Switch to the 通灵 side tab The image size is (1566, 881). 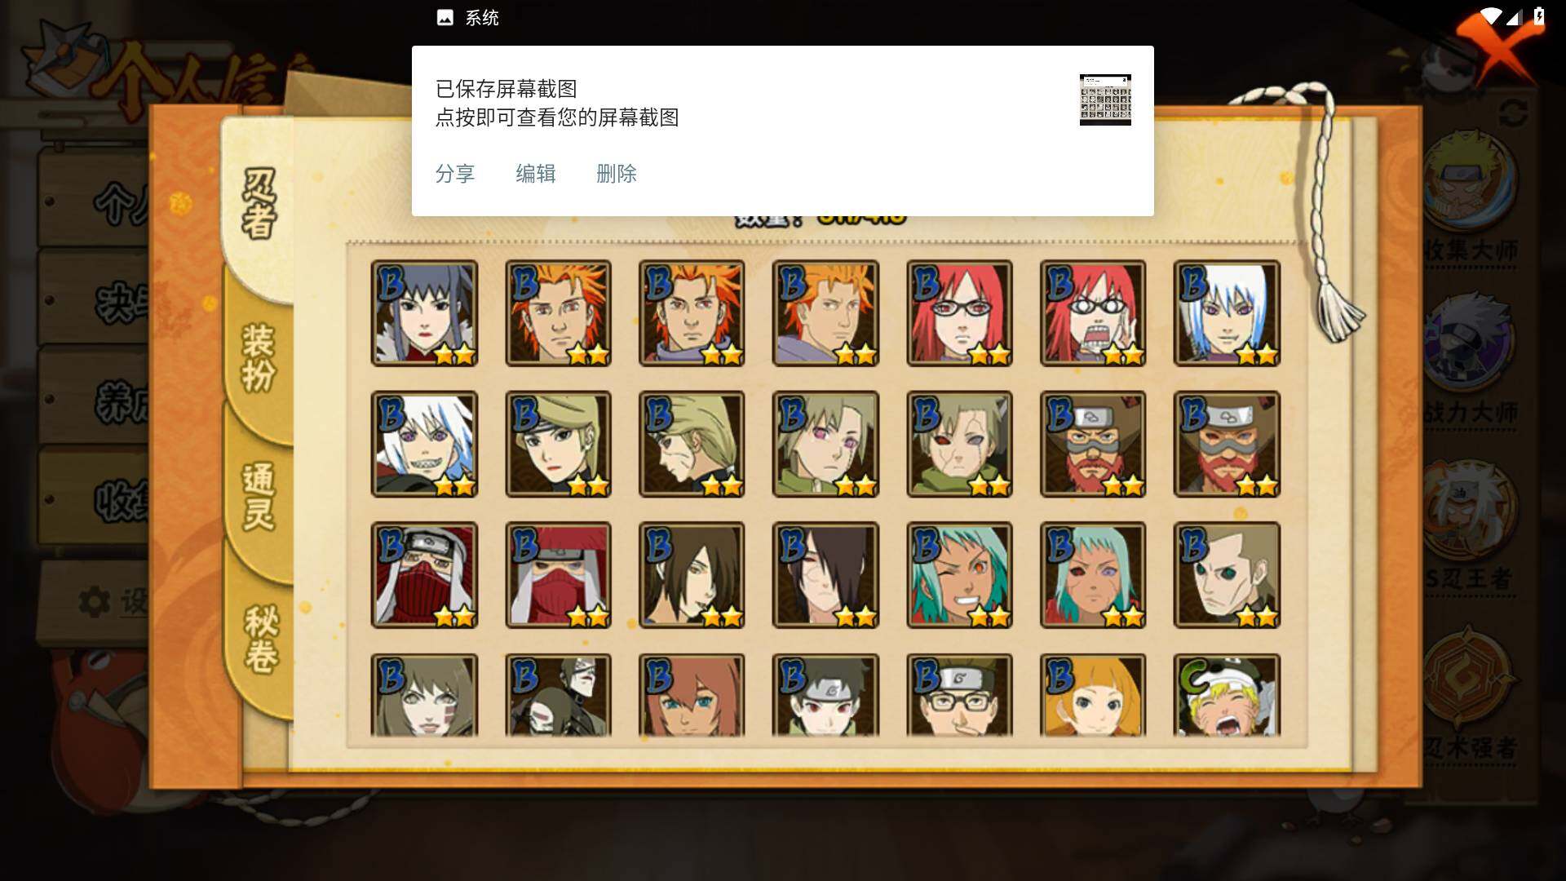[259, 496]
